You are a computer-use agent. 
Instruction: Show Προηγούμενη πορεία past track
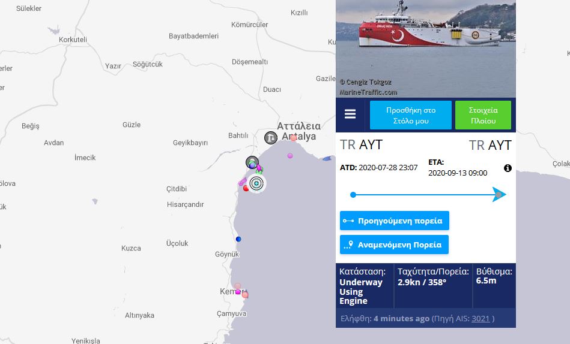pos(395,221)
